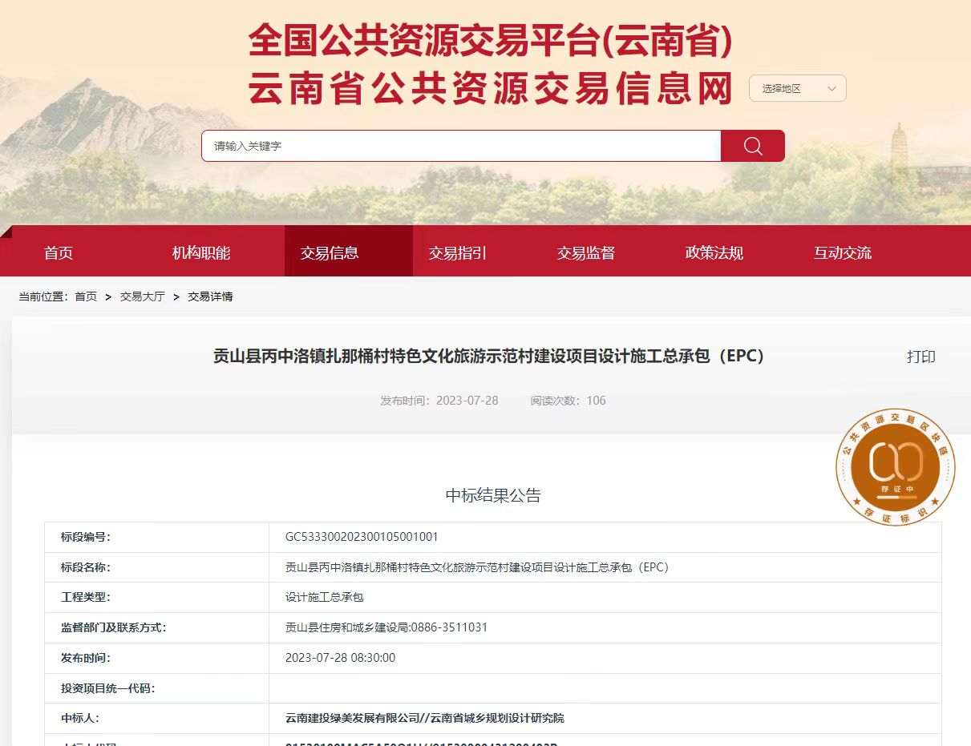Image resolution: width=971 pixels, height=746 pixels.
Task: Click the blockchain certificate seal badge
Action: pos(896,467)
